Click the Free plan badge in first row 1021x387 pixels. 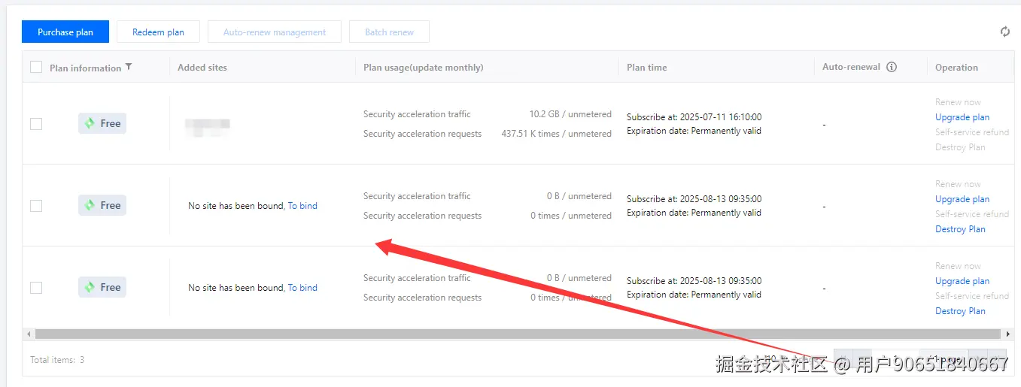tap(102, 123)
